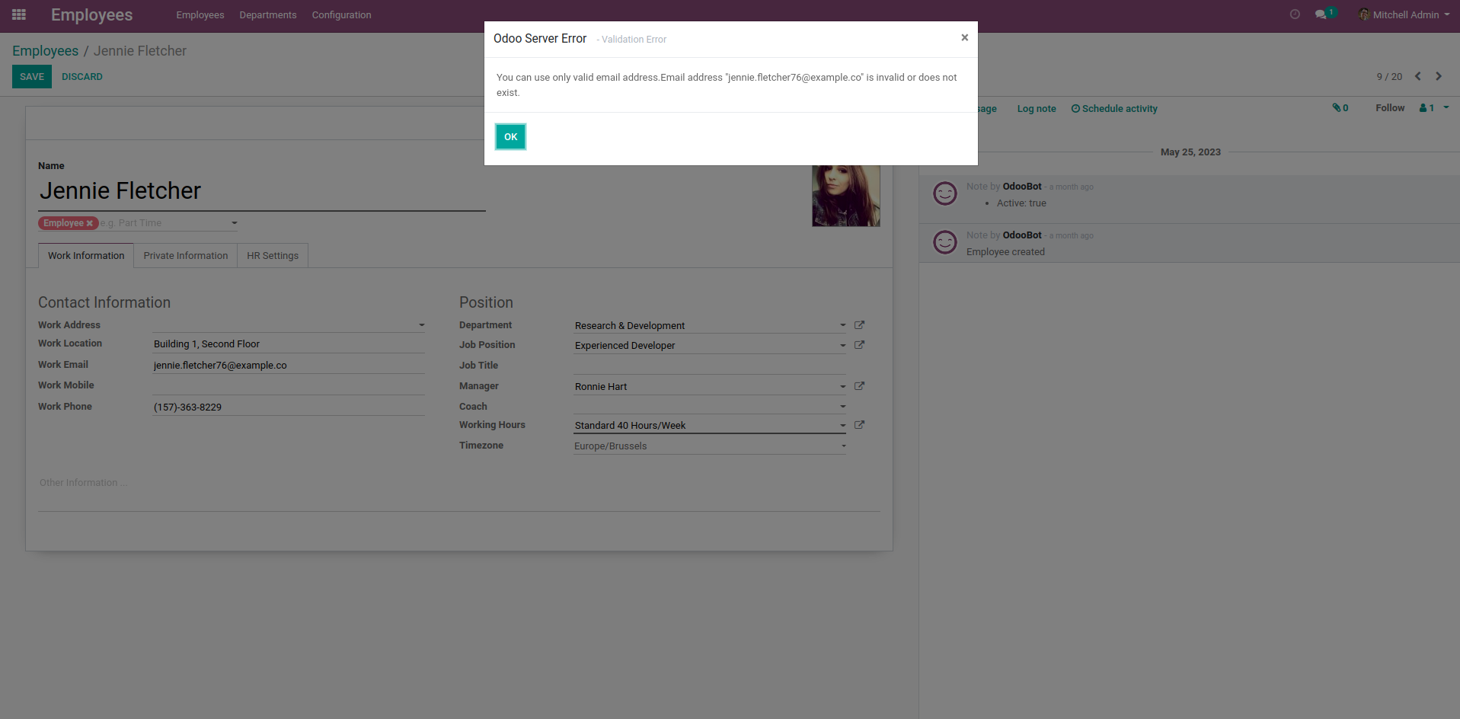Open the conversations chat bubble icon
Screen dimensions: 1460x719
[x=1321, y=14]
